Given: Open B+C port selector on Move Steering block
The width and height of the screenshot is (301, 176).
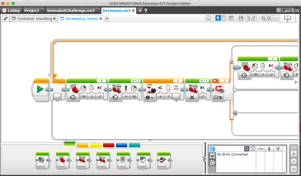Looking at the screenshot, I should coord(136,81).
